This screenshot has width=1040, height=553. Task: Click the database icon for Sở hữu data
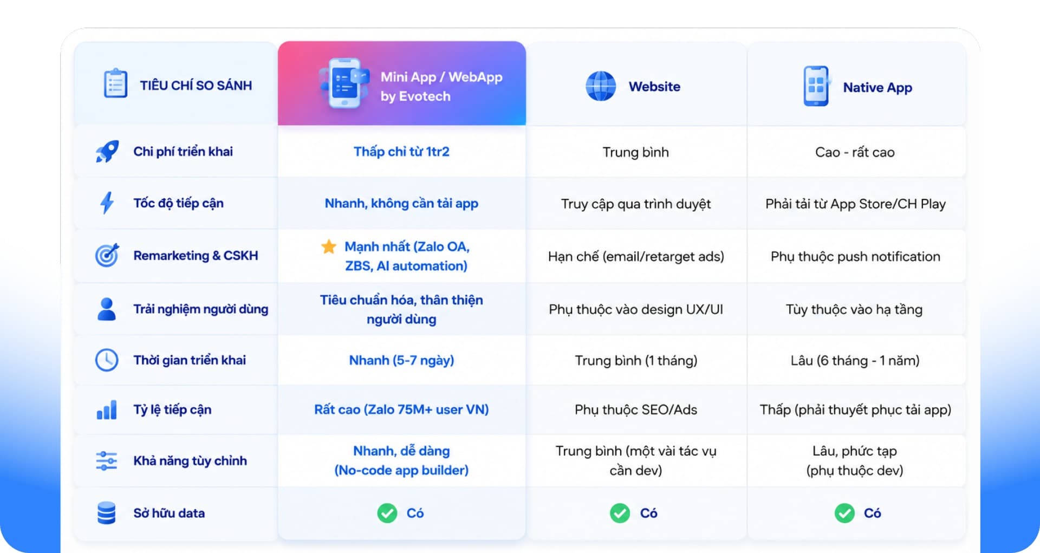click(x=107, y=513)
